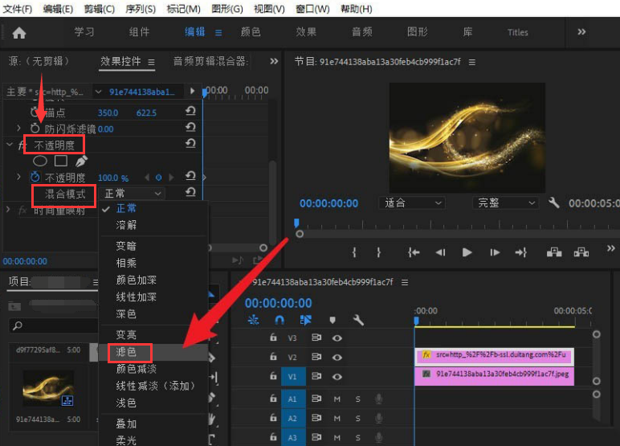Toggle V2 track eye visibility
The width and height of the screenshot is (620, 446).
(337, 358)
